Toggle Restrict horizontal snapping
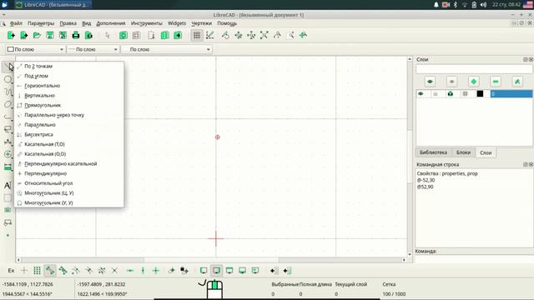 point(130,271)
